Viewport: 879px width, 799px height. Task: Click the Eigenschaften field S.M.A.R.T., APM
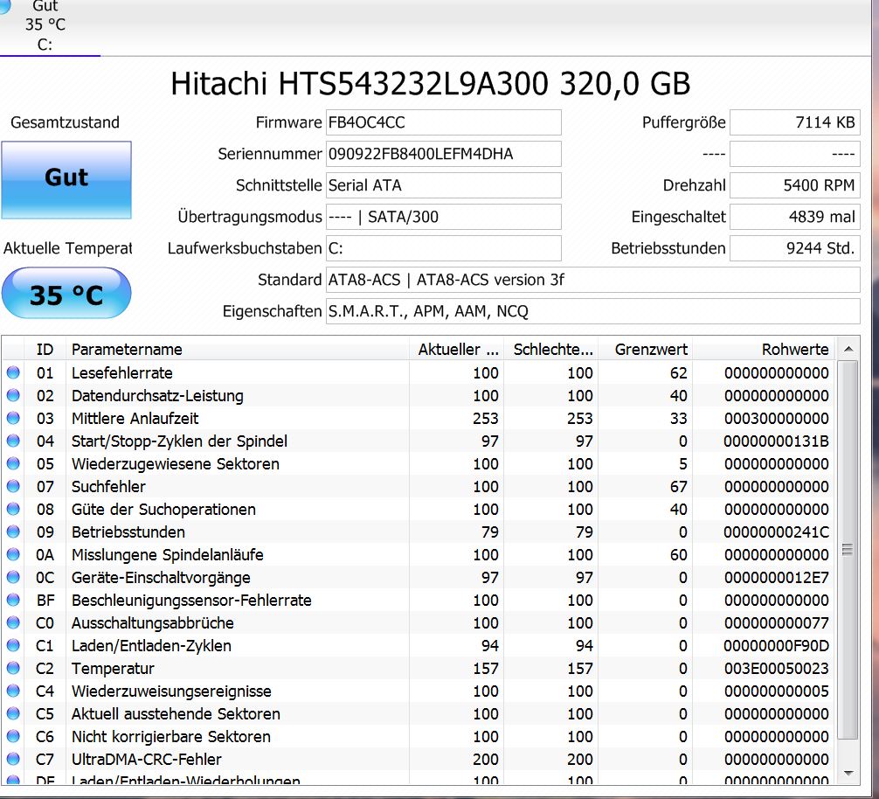click(593, 310)
